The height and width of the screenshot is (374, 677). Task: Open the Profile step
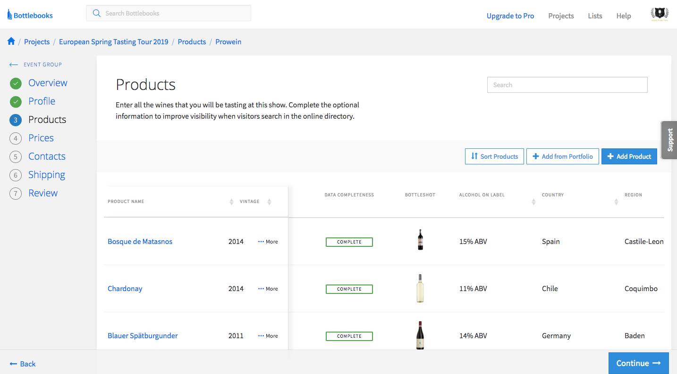click(x=42, y=101)
